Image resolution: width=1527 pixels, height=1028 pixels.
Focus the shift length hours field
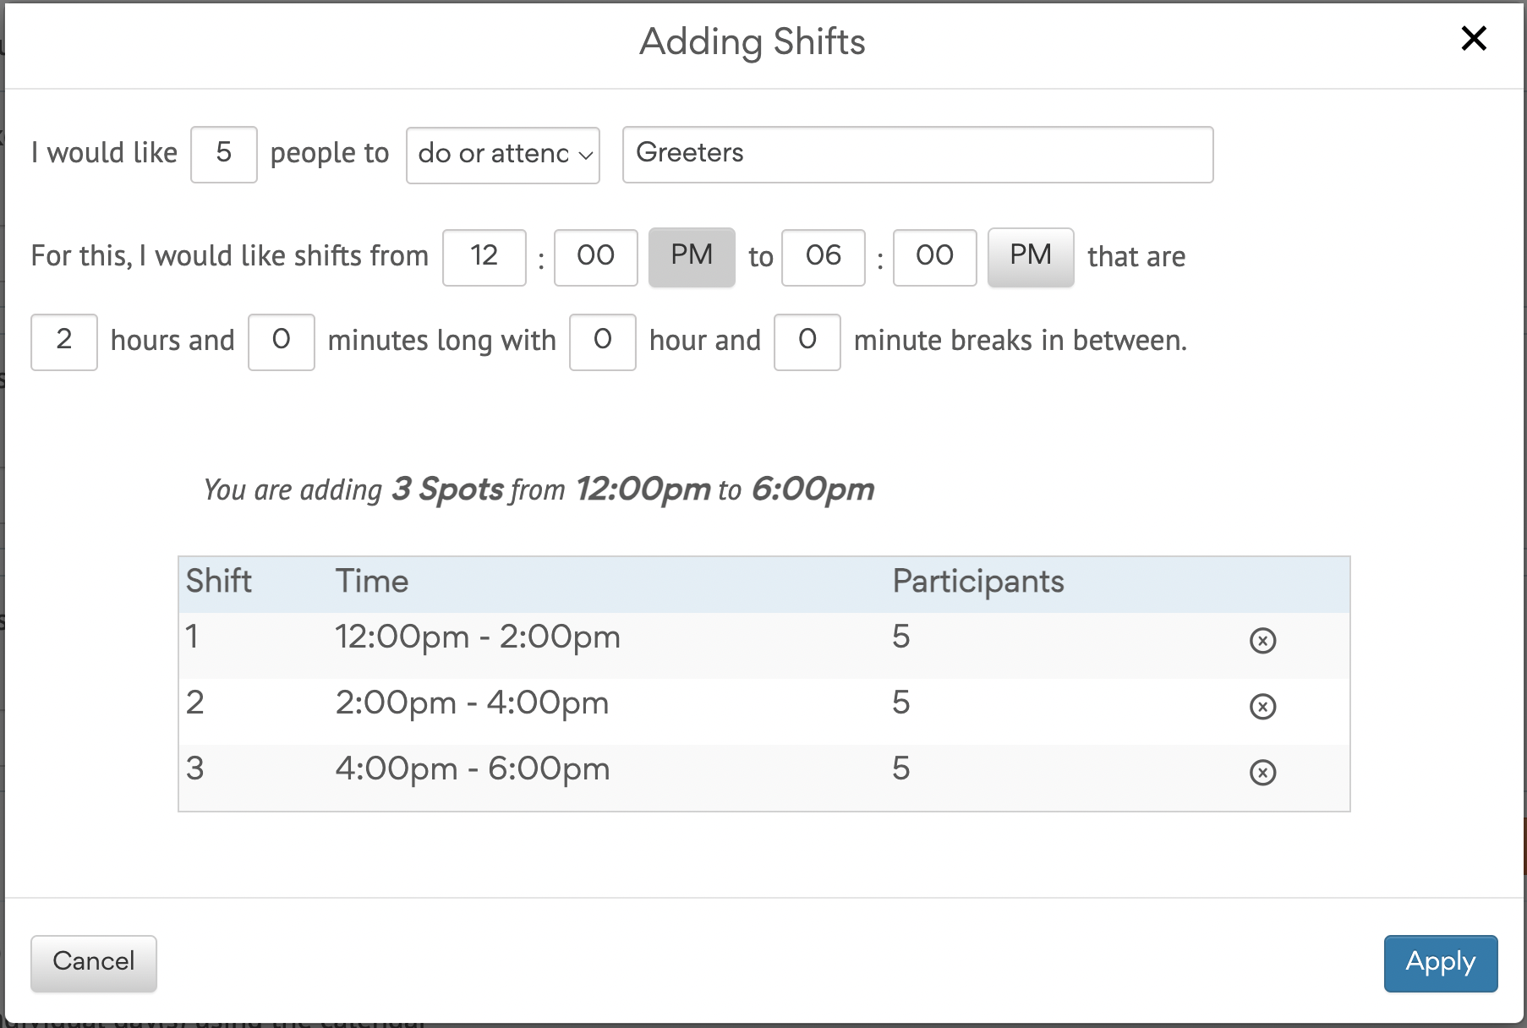64,342
